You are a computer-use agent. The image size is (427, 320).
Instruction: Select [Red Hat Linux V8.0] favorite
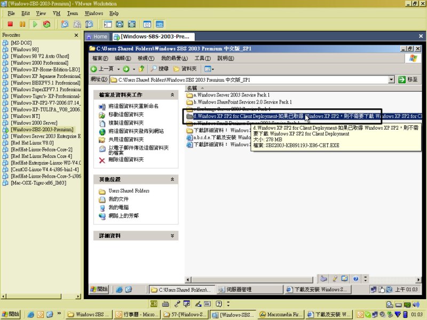[x=32, y=142]
